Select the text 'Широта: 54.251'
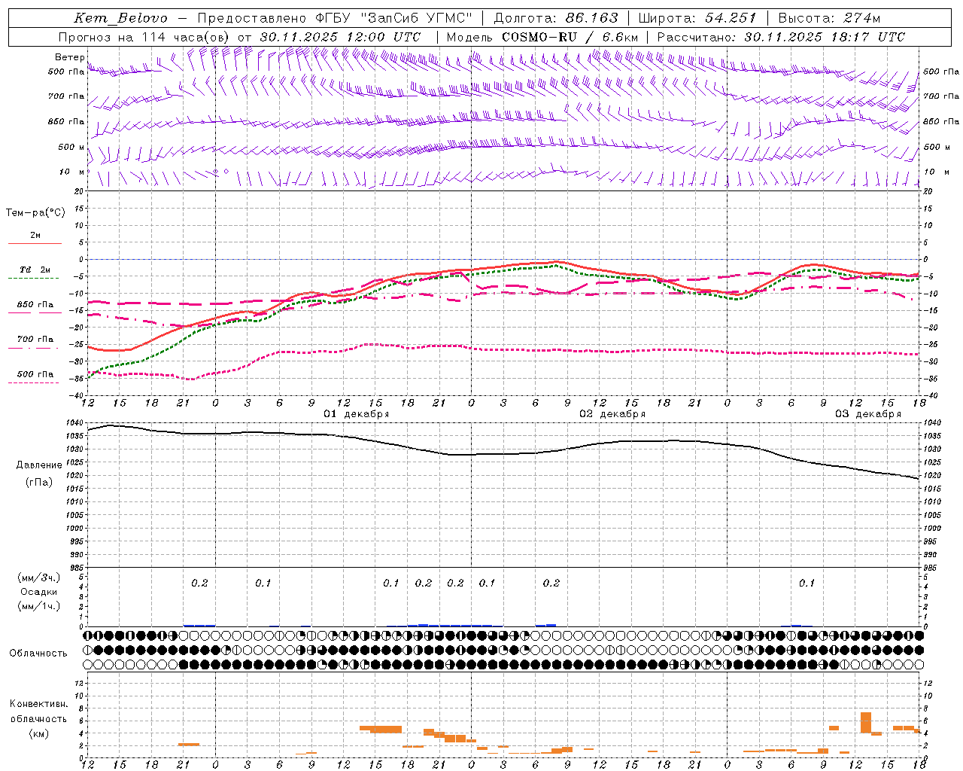 697,18
